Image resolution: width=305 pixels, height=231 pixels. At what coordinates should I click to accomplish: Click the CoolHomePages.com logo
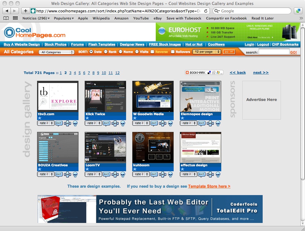(x=35, y=33)
